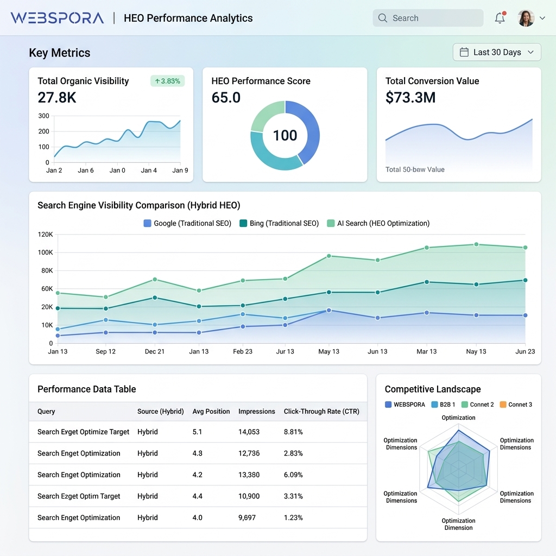This screenshot has height=556, width=556.
Task: Click the HEO Performance Analytics title
Action: point(188,18)
